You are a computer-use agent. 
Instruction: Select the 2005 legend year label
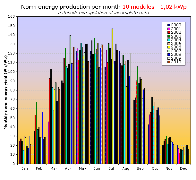(176, 43)
